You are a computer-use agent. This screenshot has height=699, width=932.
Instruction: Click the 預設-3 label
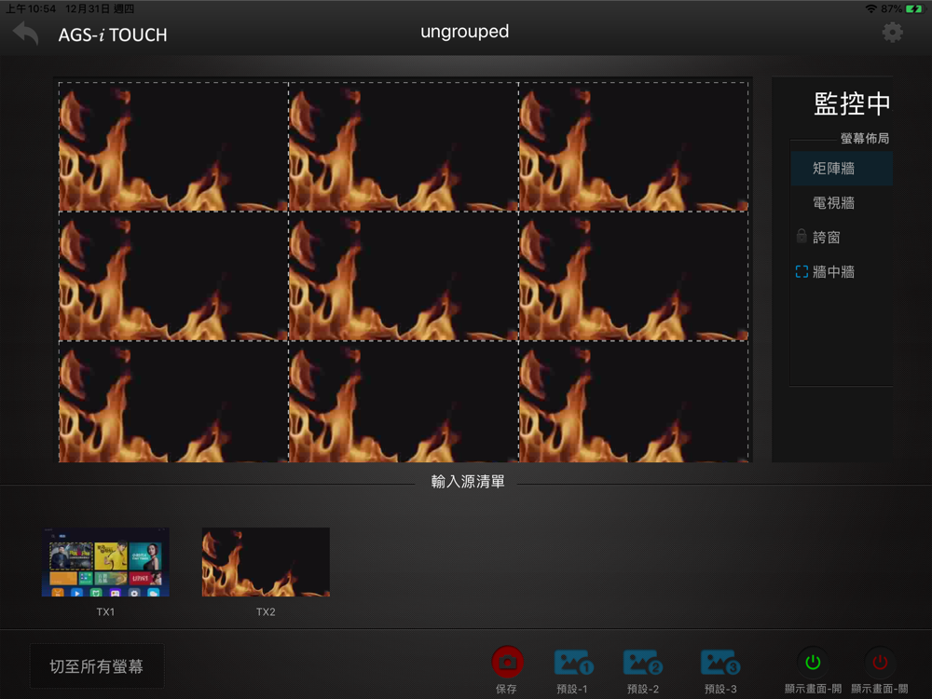[x=720, y=689]
